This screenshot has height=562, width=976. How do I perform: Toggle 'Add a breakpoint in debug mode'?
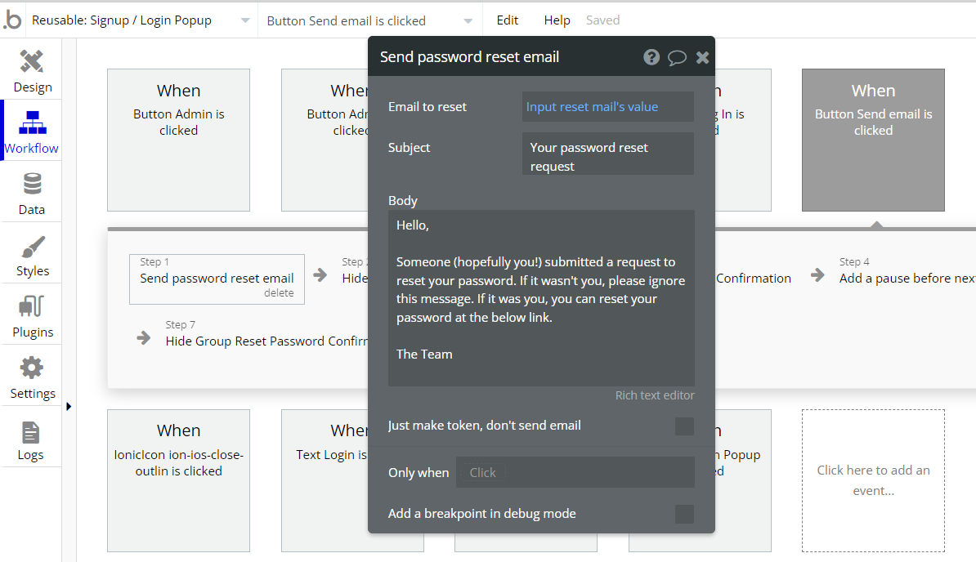click(x=684, y=514)
